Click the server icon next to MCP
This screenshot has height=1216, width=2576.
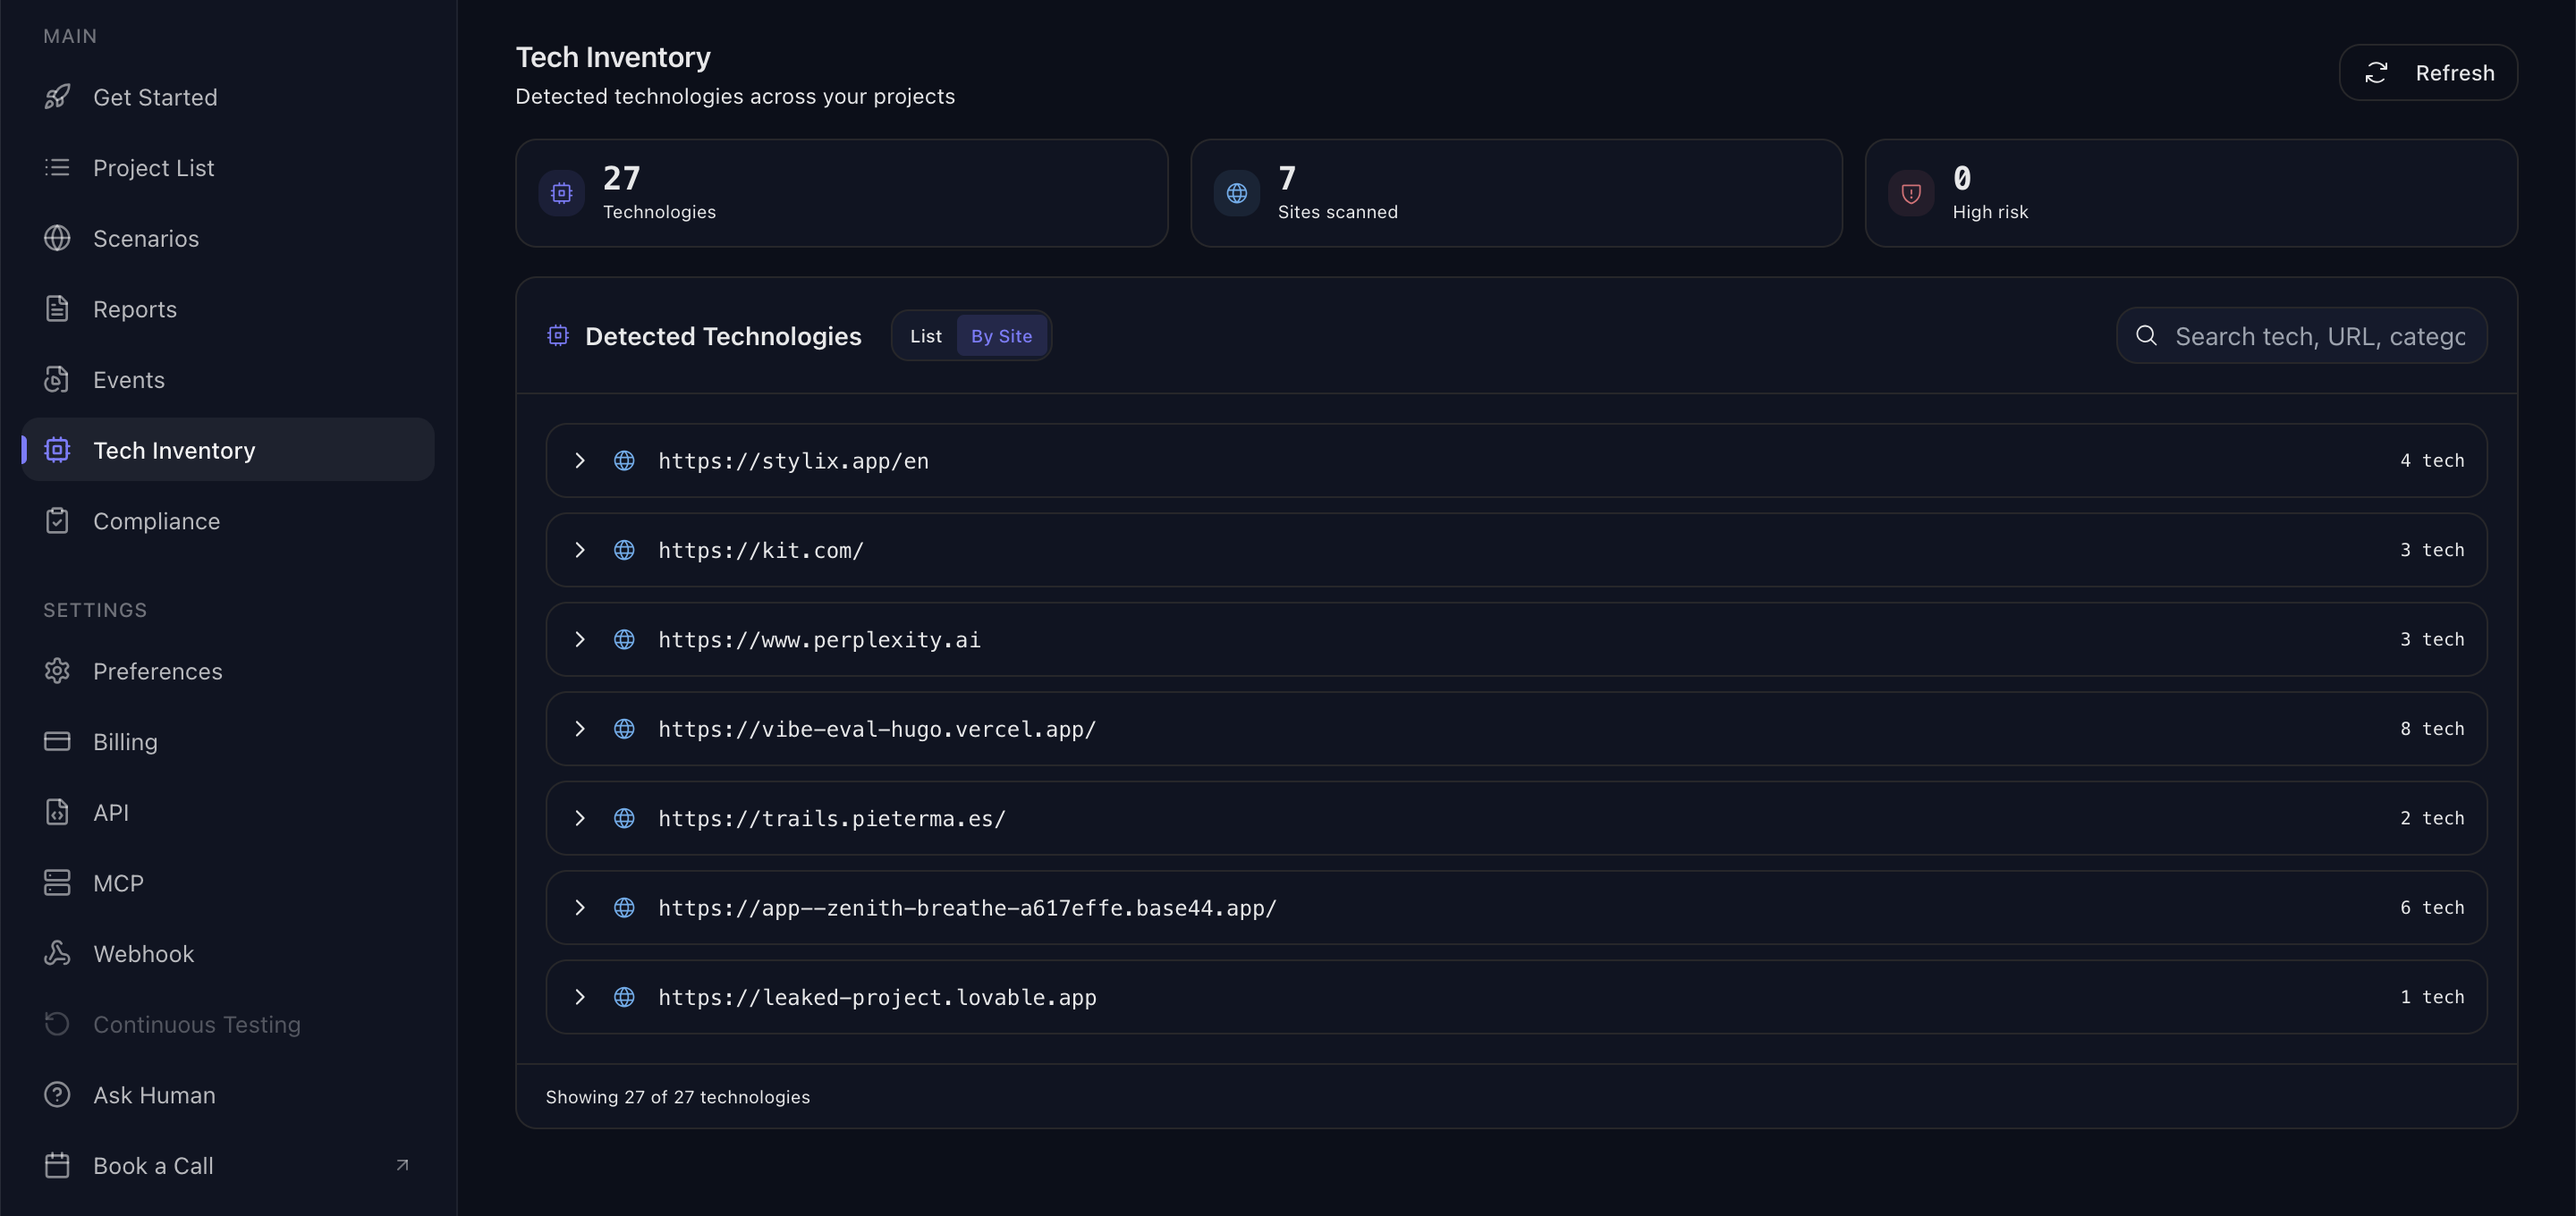[x=57, y=883]
